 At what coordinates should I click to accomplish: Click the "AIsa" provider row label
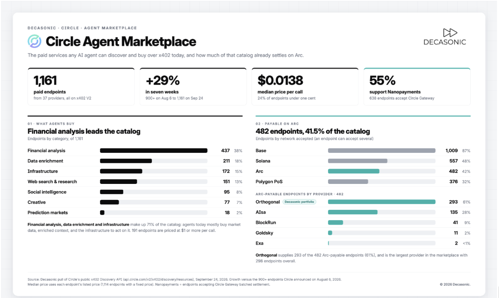click(261, 212)
